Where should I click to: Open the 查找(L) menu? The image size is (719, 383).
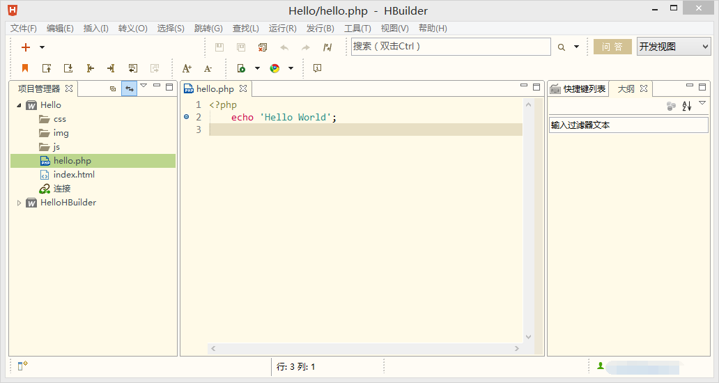[246, 29]
